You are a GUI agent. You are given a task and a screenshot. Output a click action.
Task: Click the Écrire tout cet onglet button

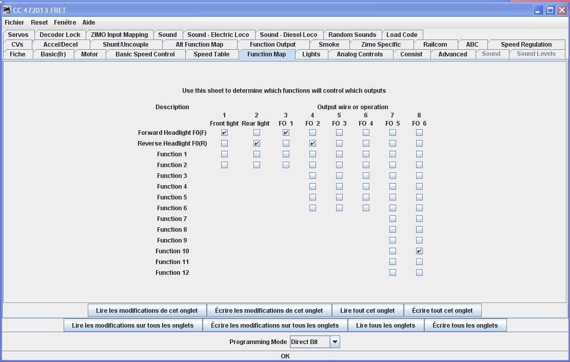pos(442,310)
